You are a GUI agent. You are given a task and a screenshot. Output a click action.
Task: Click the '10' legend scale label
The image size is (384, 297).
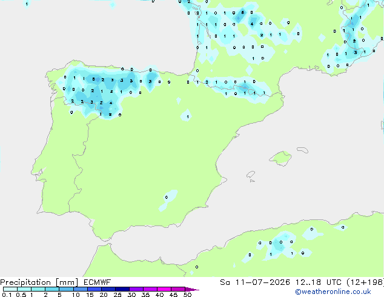[x=76, y=295]
